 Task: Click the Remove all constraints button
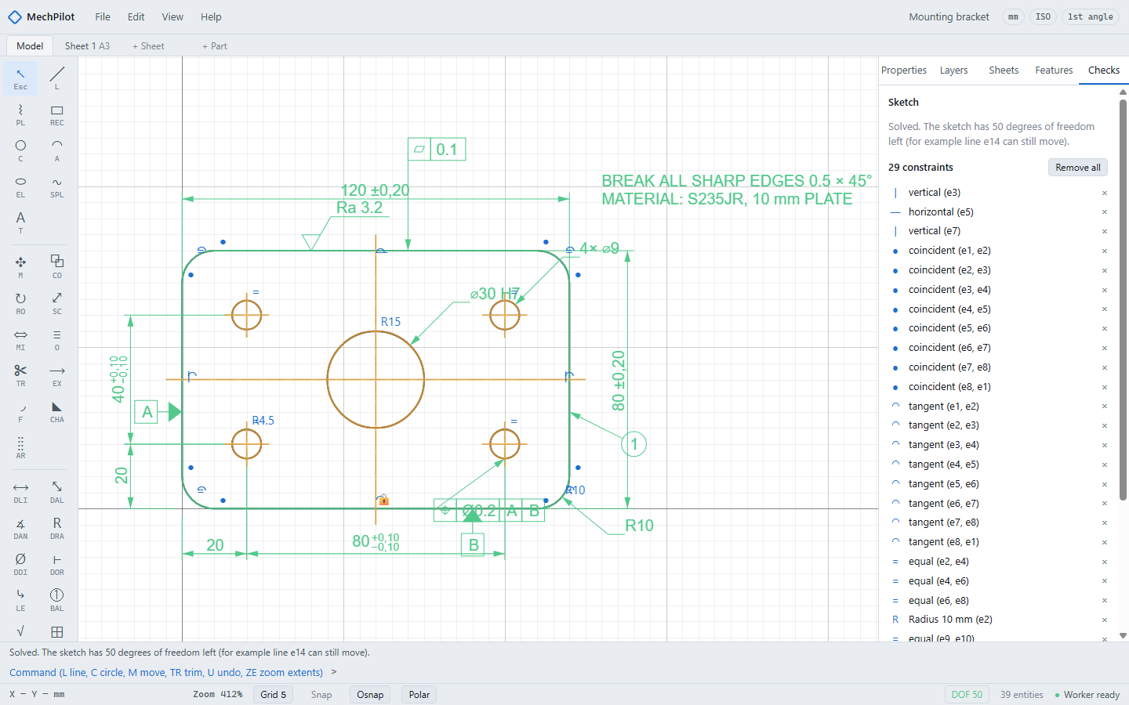click(x=1078, y=168)
